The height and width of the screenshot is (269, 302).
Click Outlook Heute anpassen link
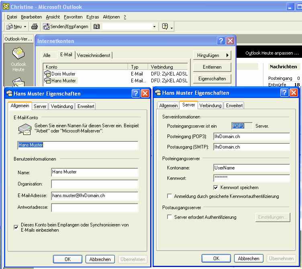[x=272, y=53]
